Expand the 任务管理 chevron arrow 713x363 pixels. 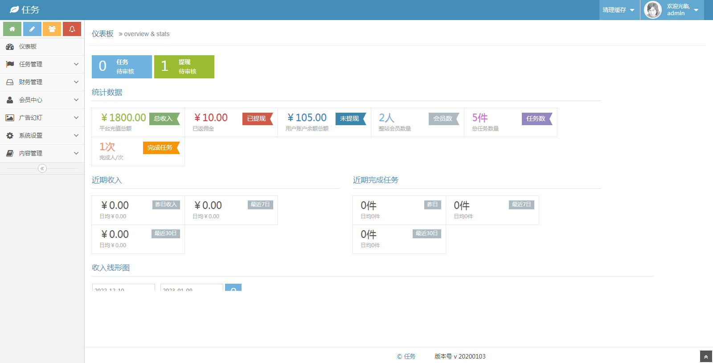coord(76,64)
